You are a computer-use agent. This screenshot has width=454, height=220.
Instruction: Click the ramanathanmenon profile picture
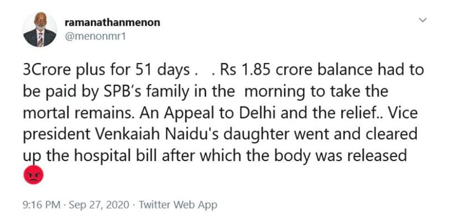[x=40, y=30]
